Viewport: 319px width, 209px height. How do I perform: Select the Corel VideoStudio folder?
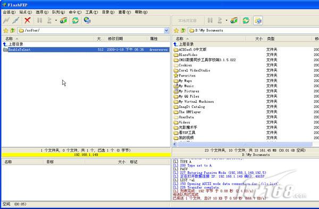point(192,70)
